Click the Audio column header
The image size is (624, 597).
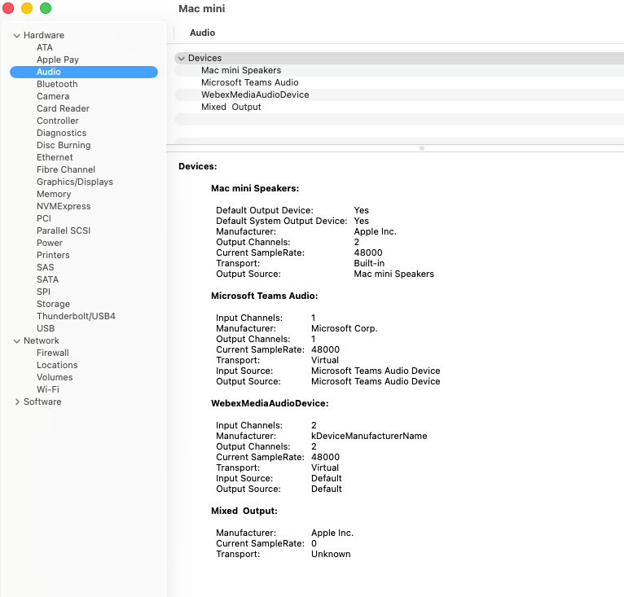coord(202,33)
